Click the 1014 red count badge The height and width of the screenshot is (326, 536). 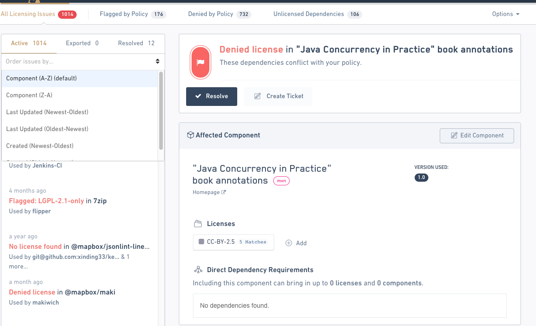tap(67, 14)
